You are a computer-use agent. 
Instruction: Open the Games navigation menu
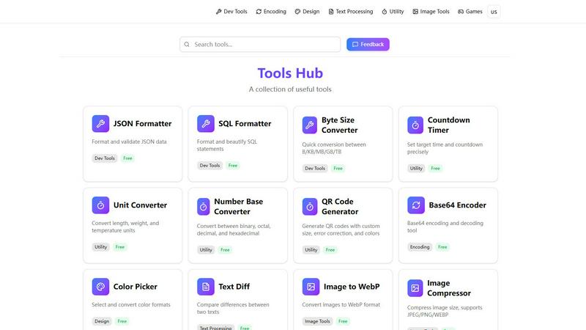click(470, 12)
